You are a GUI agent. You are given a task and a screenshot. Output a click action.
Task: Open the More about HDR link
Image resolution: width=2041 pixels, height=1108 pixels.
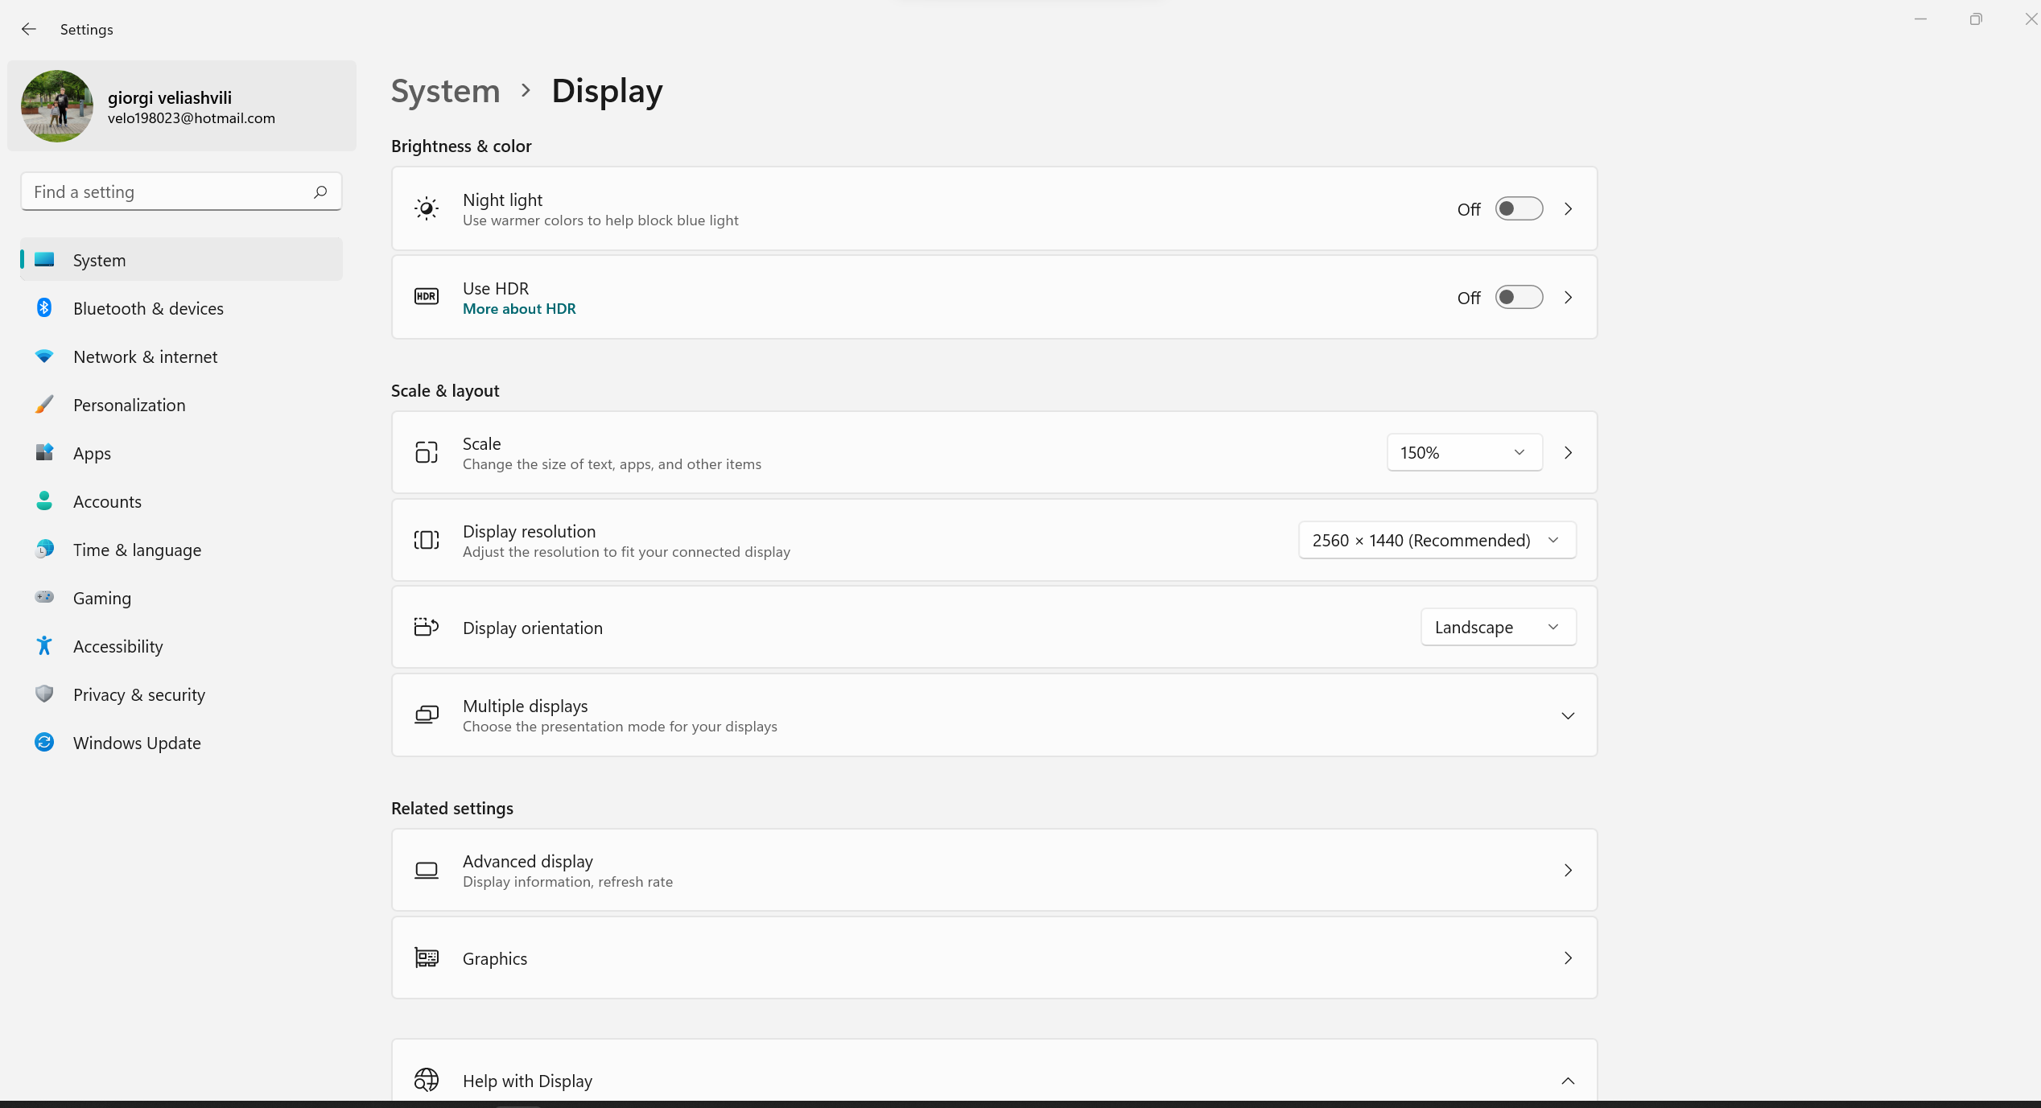pos(519,309)
